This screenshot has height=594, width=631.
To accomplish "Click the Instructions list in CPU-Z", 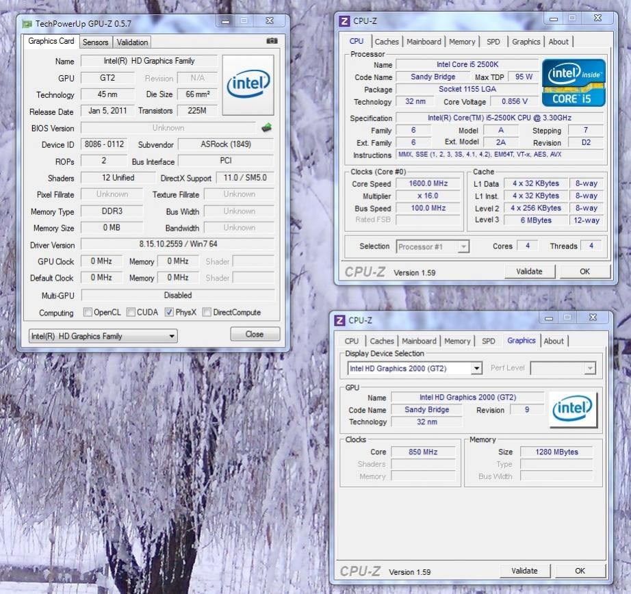I will click(500, 155).
